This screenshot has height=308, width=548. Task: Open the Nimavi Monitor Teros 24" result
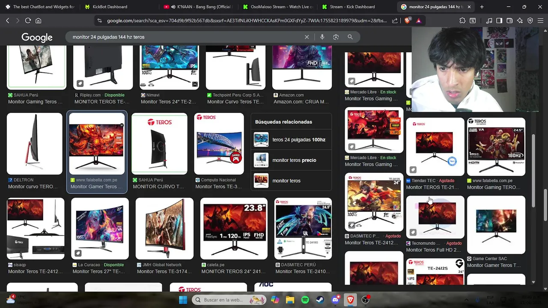170,68
